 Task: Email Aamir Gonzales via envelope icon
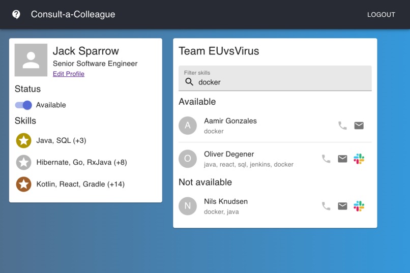coord(359,126)
